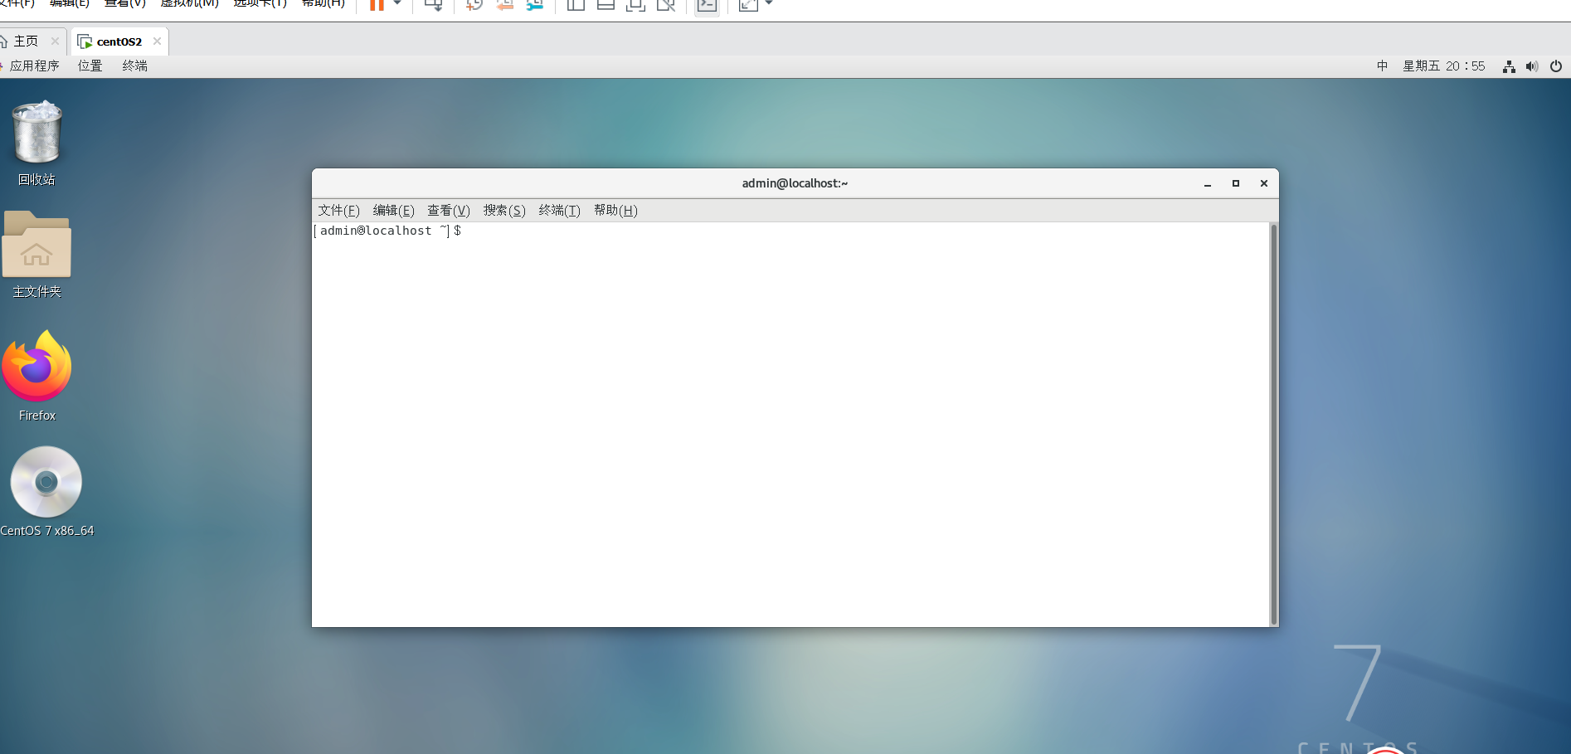Open the 应用程序 applications menu
1571x754 pixels.
coord(34,66)
